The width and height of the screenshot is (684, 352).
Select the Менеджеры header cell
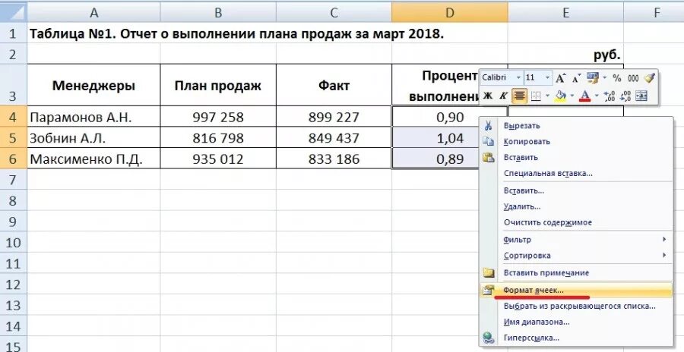click(93, 86)
